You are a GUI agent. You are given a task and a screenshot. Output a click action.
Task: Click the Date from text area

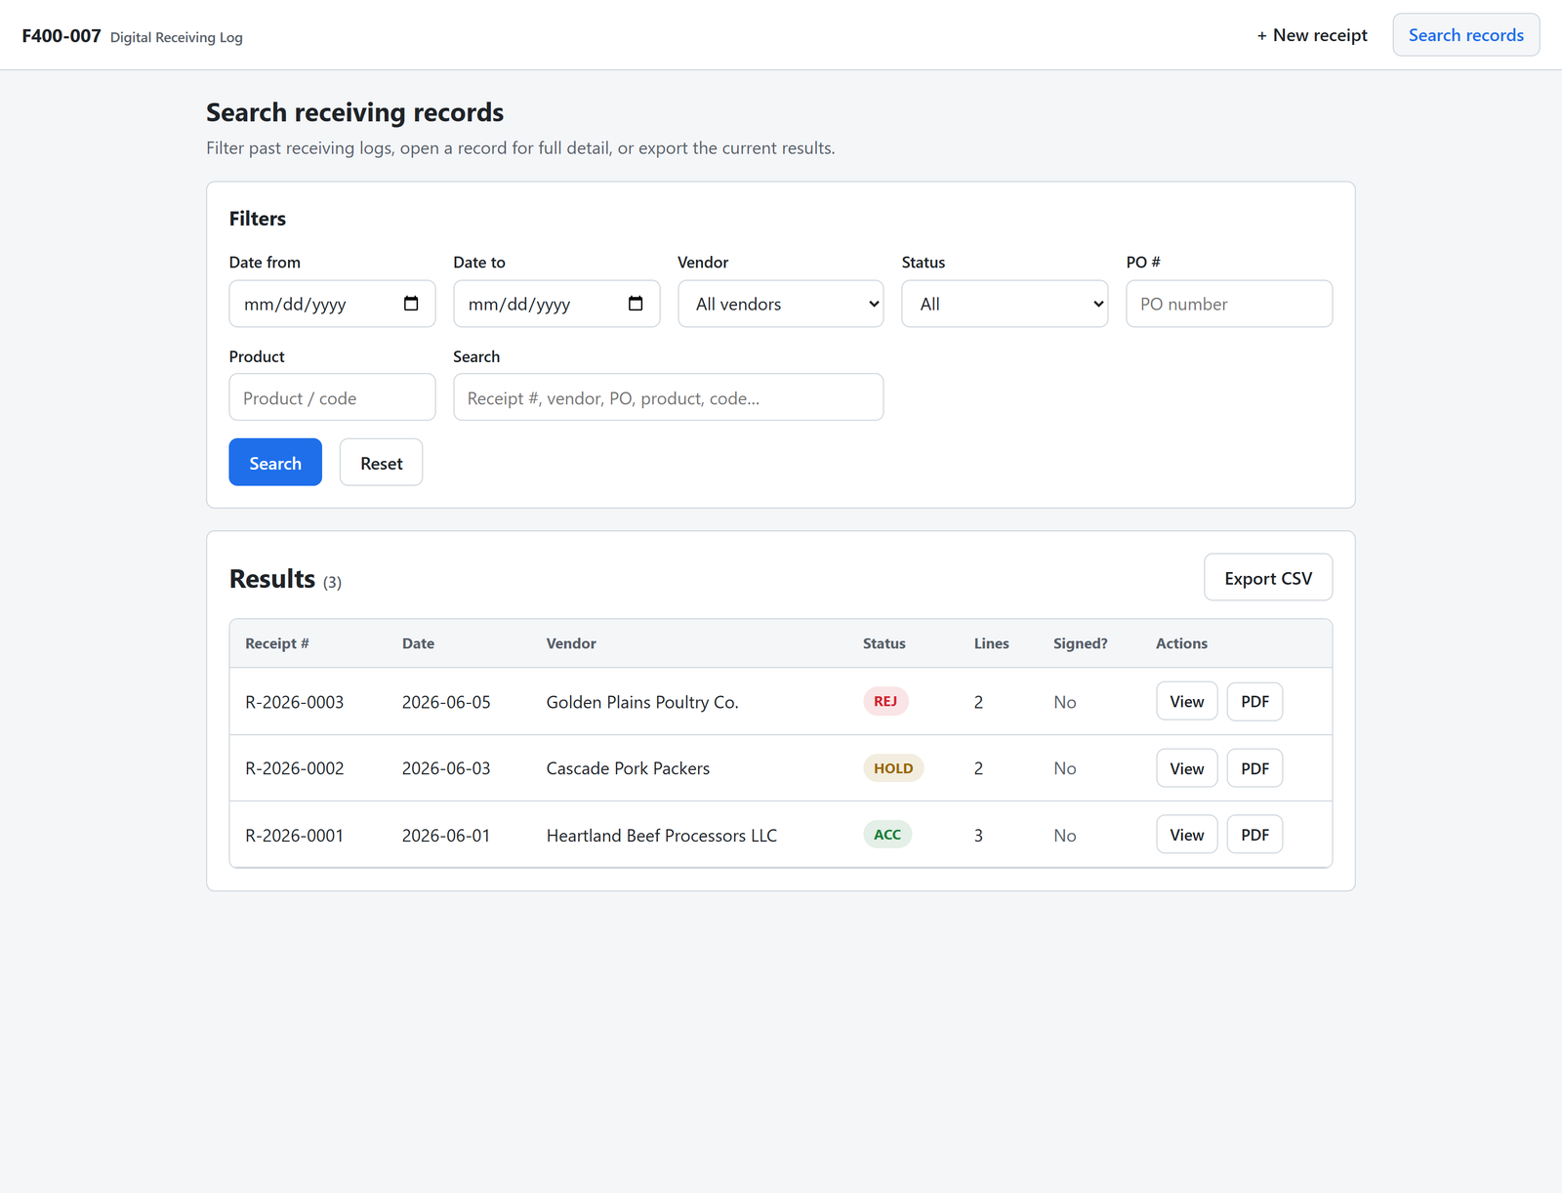[x=295, y=305]
